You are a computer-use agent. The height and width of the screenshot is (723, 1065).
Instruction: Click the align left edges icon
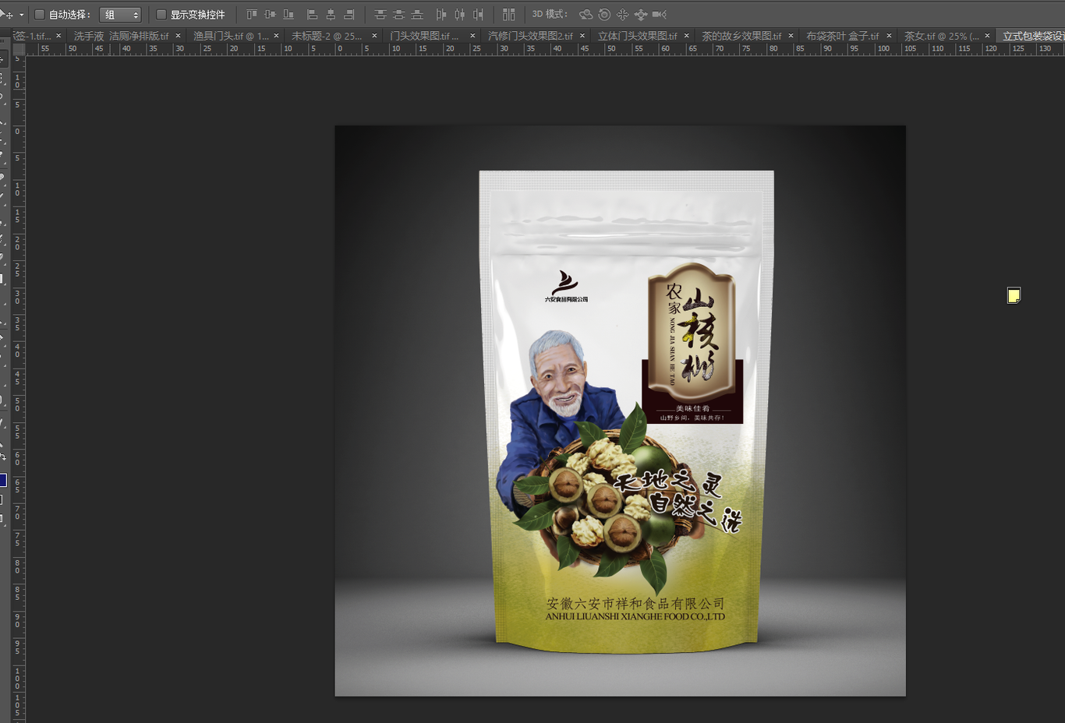pyautogui.click(x=312, y=14)
